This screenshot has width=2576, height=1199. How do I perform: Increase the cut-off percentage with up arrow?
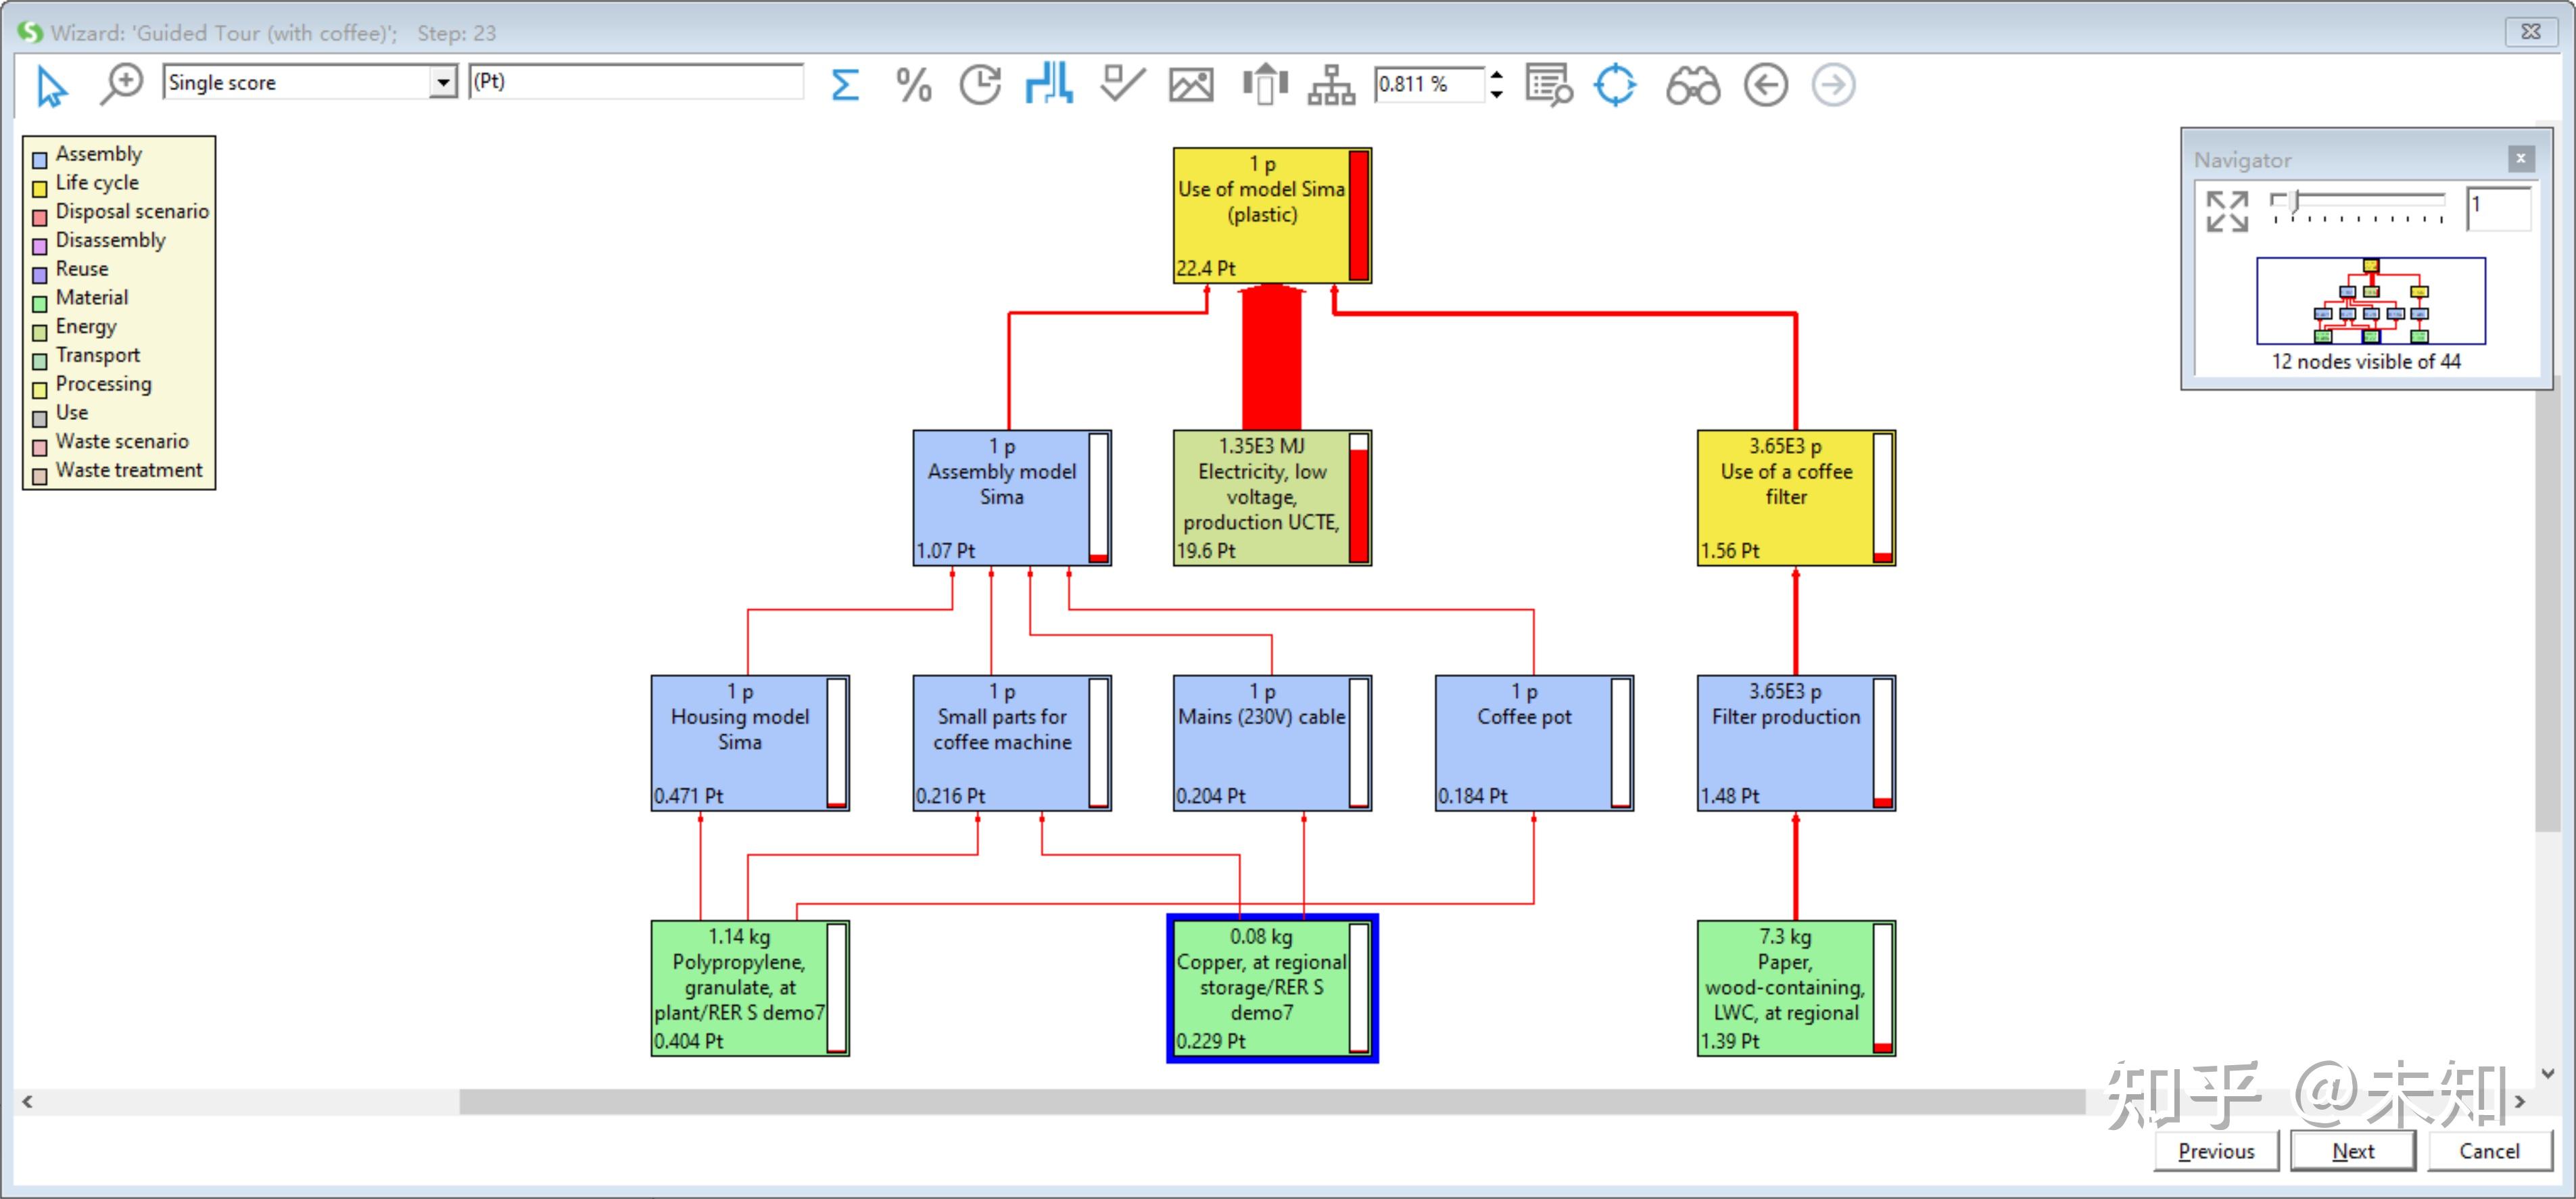[1496, 74]
